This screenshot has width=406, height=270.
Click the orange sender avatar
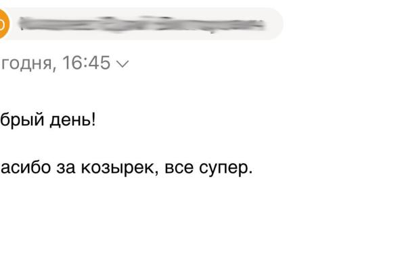click(x=3, y=25)
